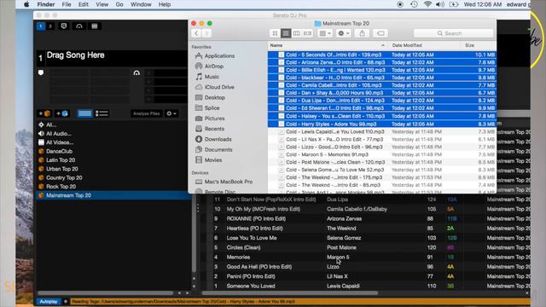This screenshot has height=307, width=546.
Task: Click the Finder search field
Action: tap(453, 33)
